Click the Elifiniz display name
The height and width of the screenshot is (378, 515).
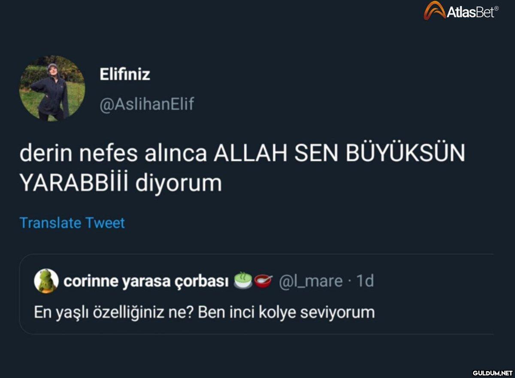tap(124, 75)
